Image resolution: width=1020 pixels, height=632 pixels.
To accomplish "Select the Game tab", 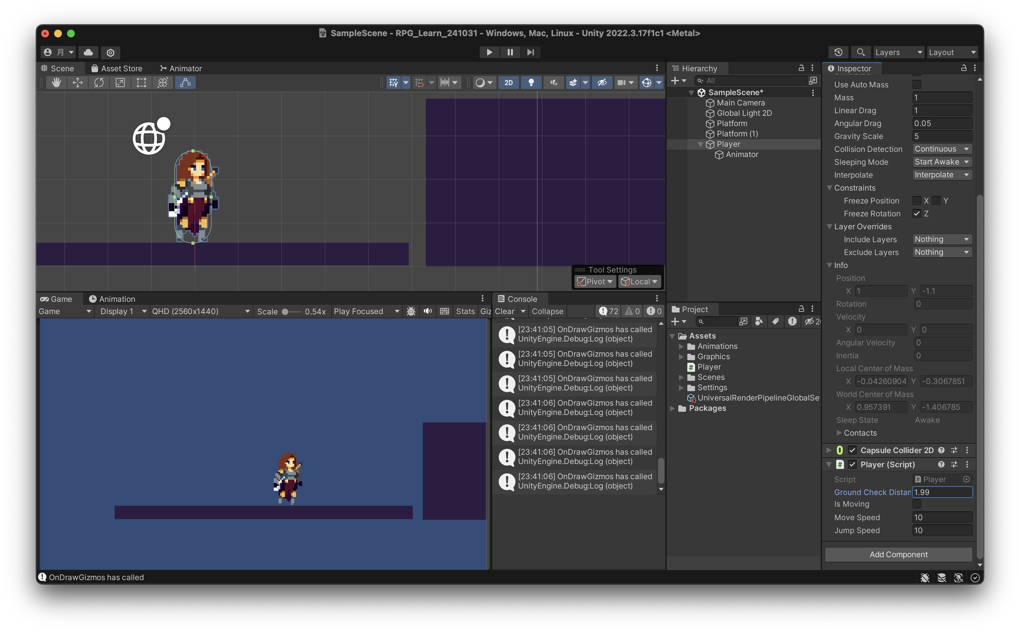I will click(x=56, y=299).
